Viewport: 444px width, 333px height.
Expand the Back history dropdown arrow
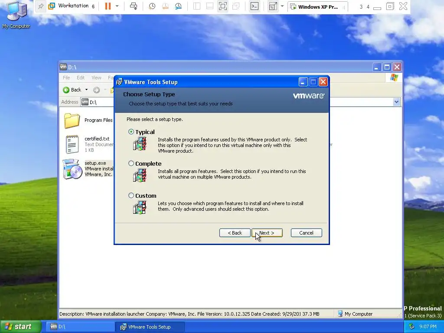(x=86, y=90)
